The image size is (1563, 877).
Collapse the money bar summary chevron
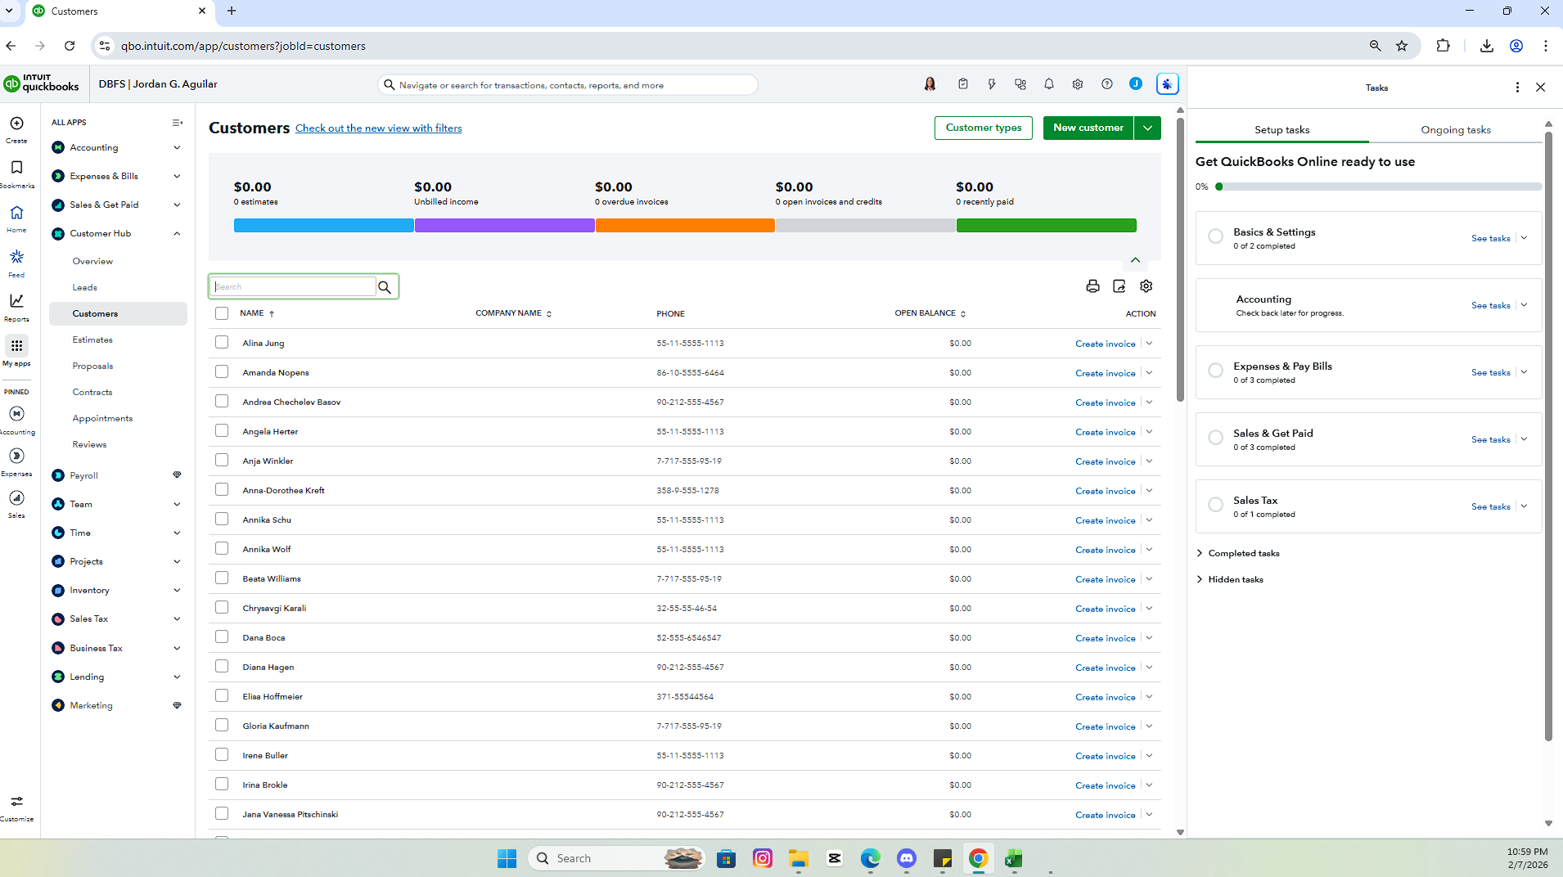[1136, 260]
